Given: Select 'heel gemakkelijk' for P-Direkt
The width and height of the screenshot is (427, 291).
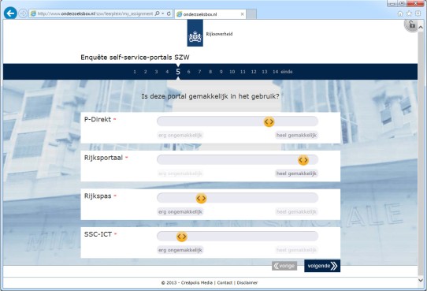Looking at the screenshot, I should tap(296, 135).
